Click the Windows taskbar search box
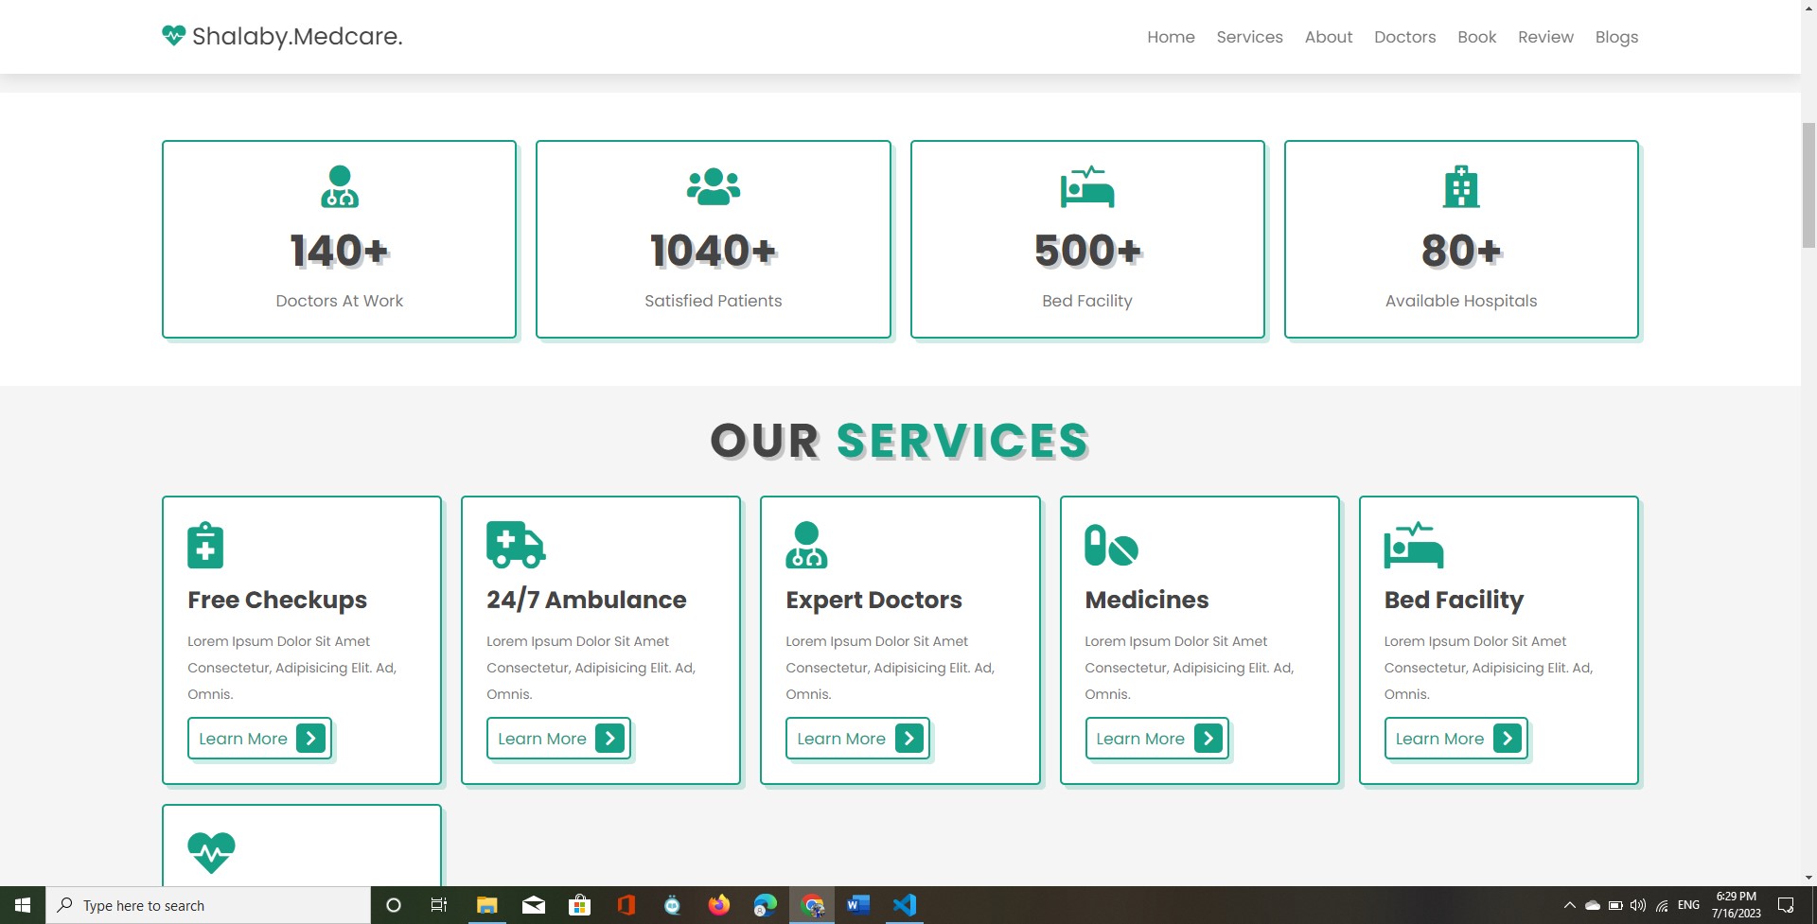Image resolution: width=1817 pixels, height=924 pixels. click(x=208, y=905)
